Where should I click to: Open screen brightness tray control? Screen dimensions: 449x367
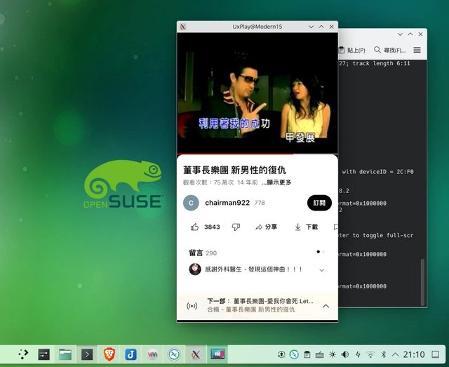[333, 354]
